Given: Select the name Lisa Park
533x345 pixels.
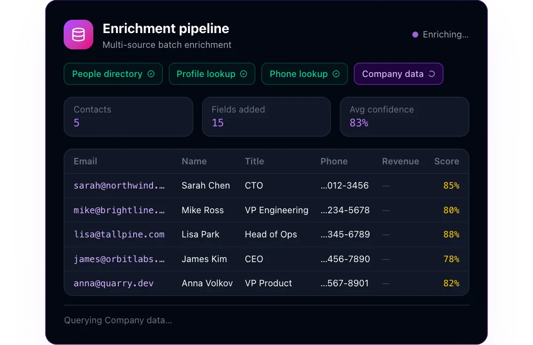Looking at the screenshot, I should 200,234.
